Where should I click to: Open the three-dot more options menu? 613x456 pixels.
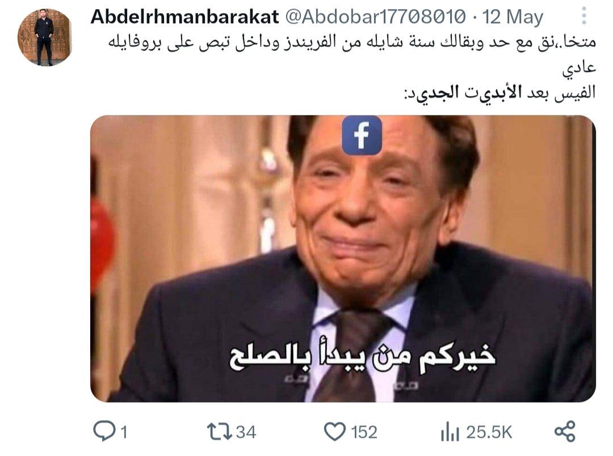point(584,16)
